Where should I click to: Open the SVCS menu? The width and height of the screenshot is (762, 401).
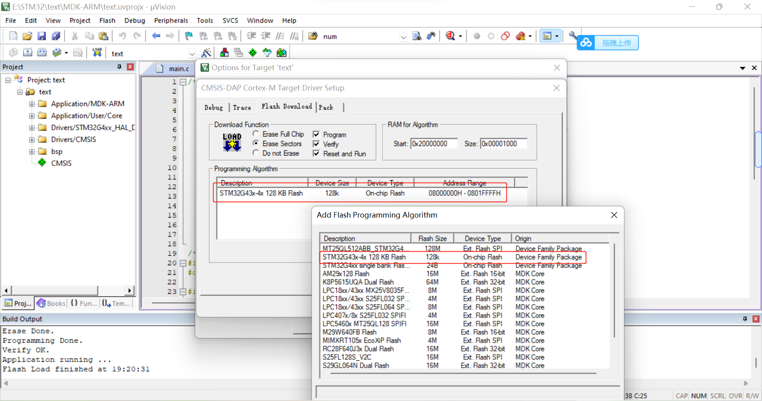coord(230,20)
